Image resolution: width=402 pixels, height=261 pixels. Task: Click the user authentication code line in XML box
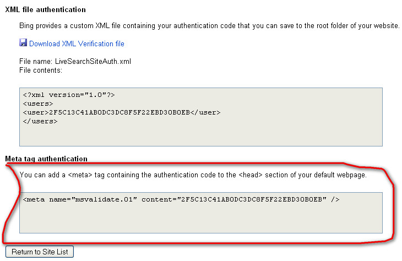(121, 112)
